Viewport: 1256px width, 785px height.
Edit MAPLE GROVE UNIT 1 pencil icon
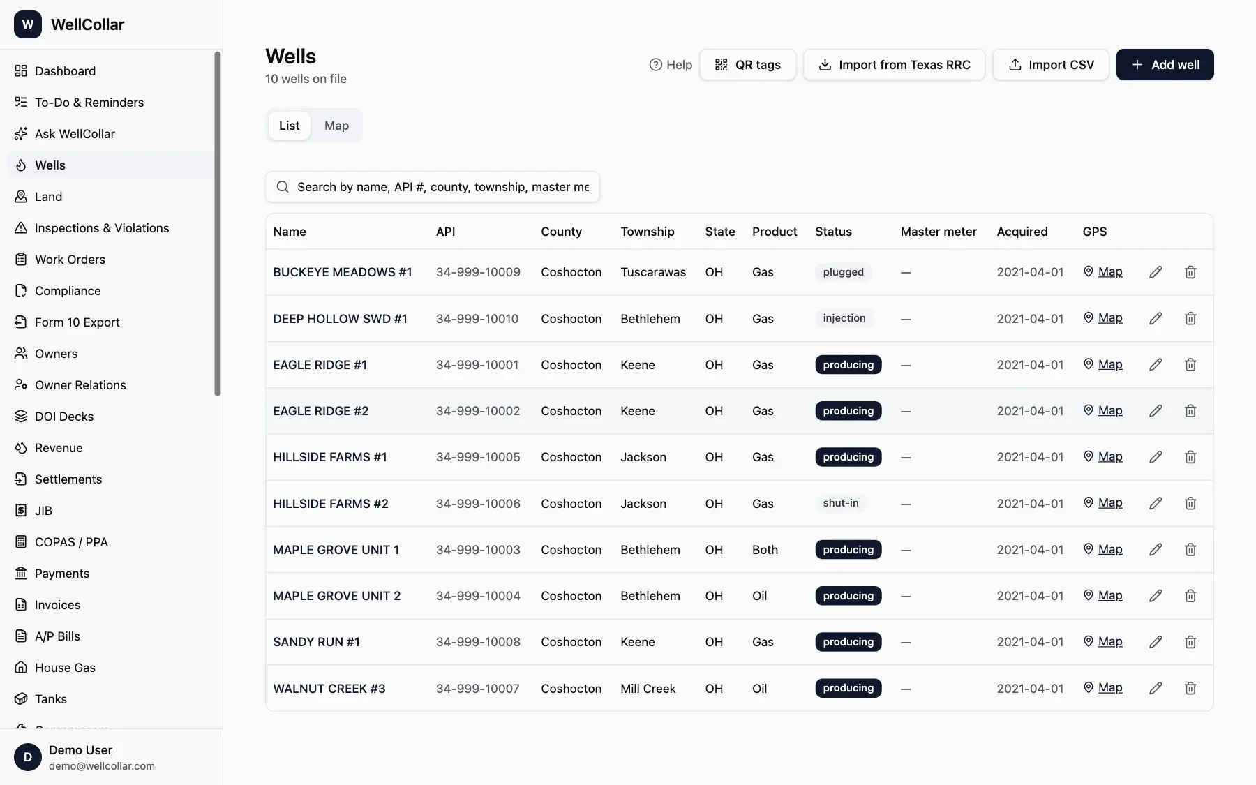tap(1156, 550)
